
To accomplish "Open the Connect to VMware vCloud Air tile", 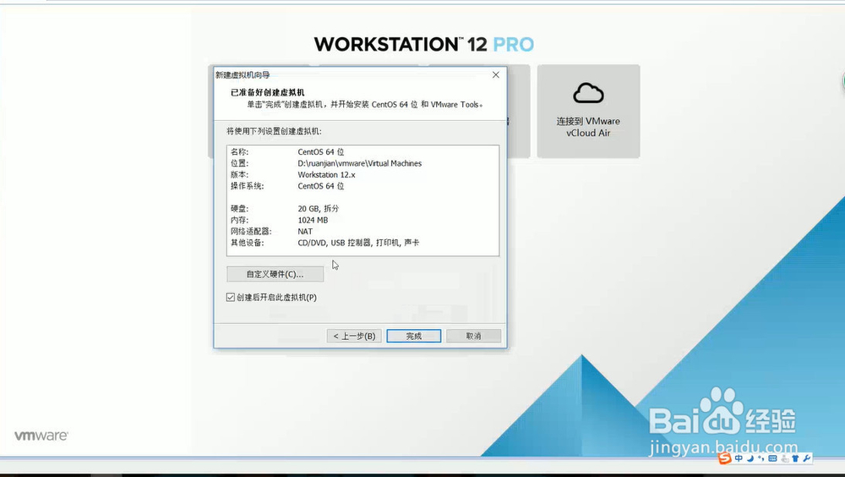I will [588, 111].
